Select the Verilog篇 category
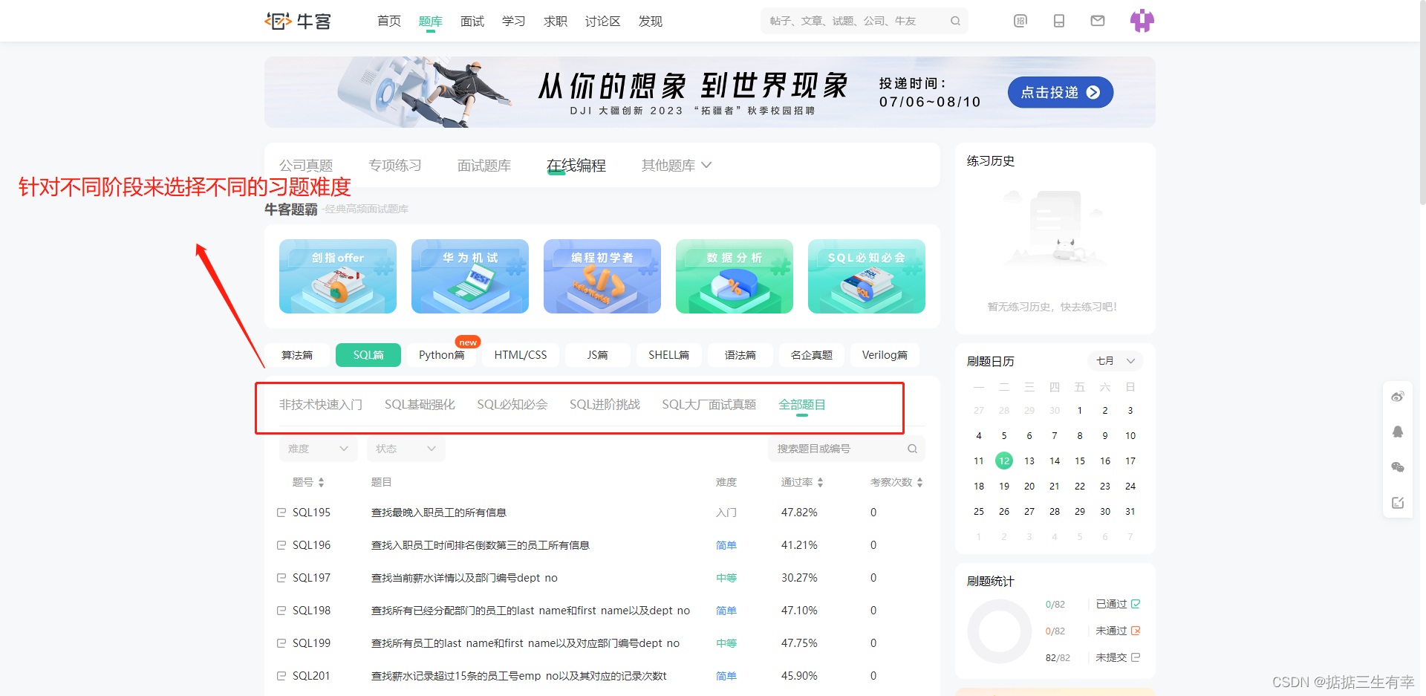The height and width of the screenshot is (696, 1426). pos(885,355)
